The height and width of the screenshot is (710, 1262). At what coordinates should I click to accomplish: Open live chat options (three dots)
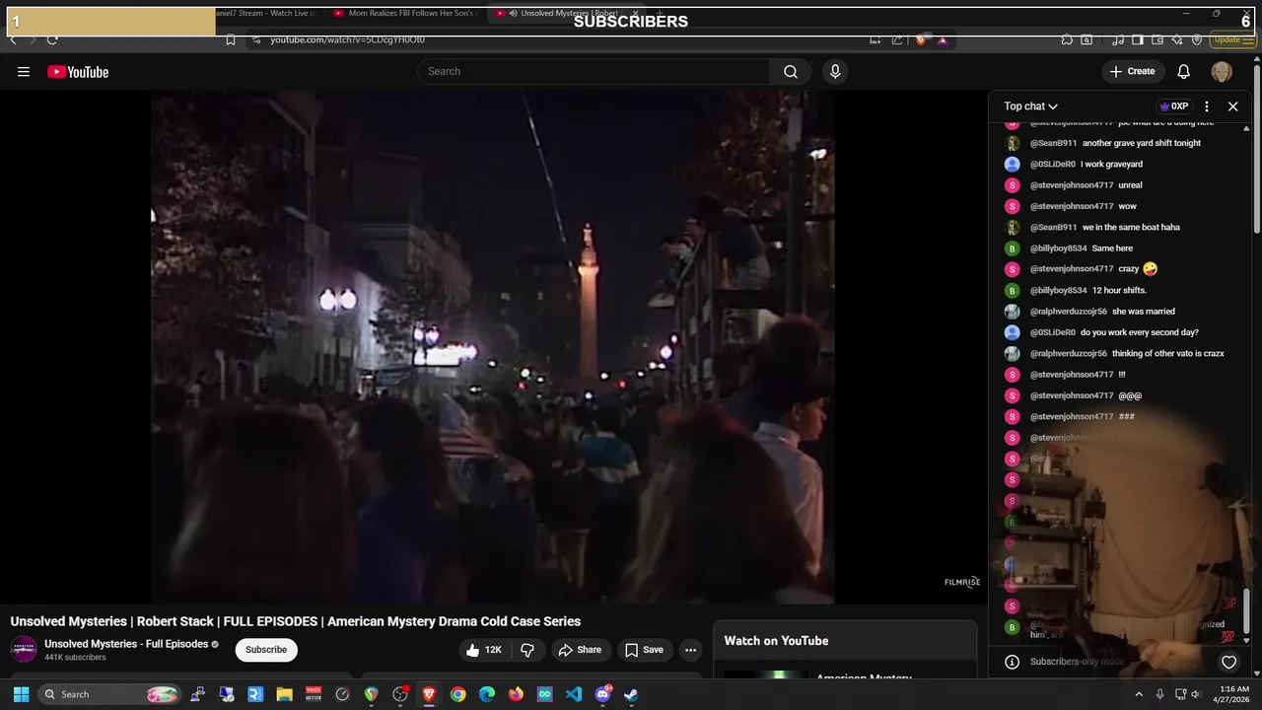pyautogui.click(x=1207, y=106)
